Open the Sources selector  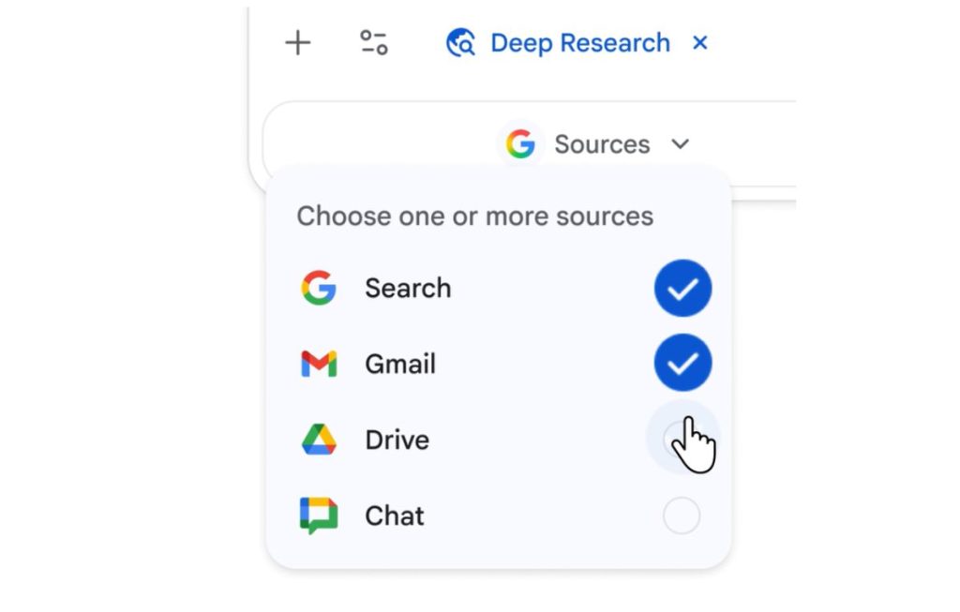coord(602,143)
